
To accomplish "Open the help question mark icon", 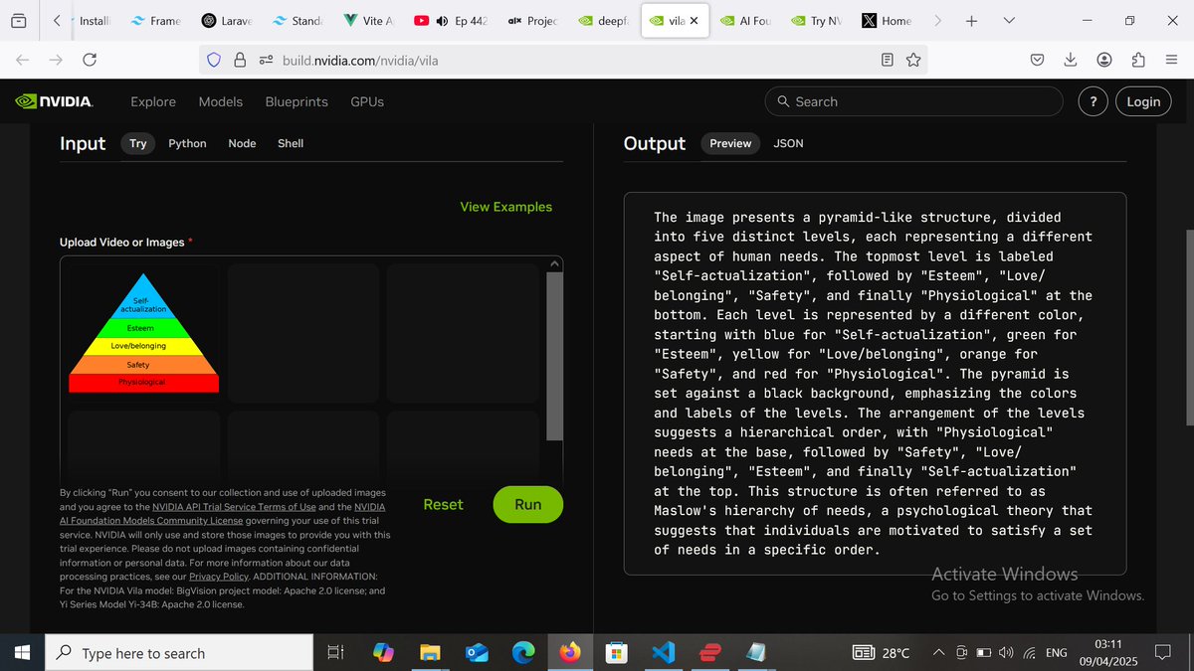I will [x=1094, y=101].
